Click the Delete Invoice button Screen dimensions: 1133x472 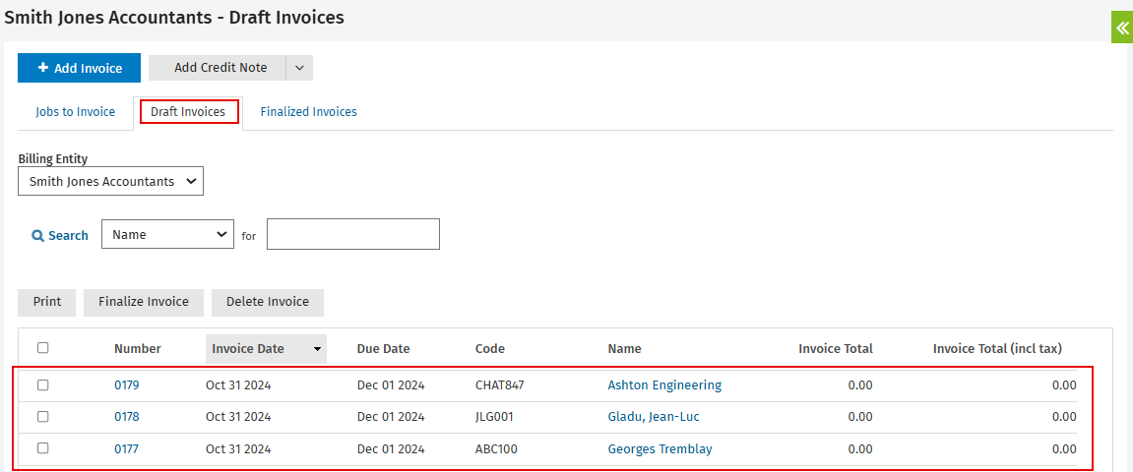268,303
